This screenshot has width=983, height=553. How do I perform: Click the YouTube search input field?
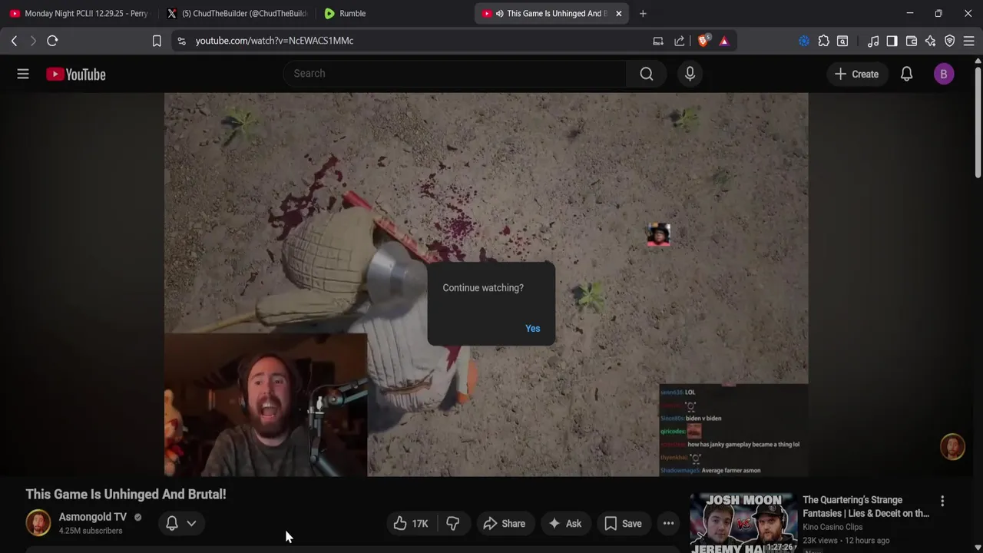point(455,74)
